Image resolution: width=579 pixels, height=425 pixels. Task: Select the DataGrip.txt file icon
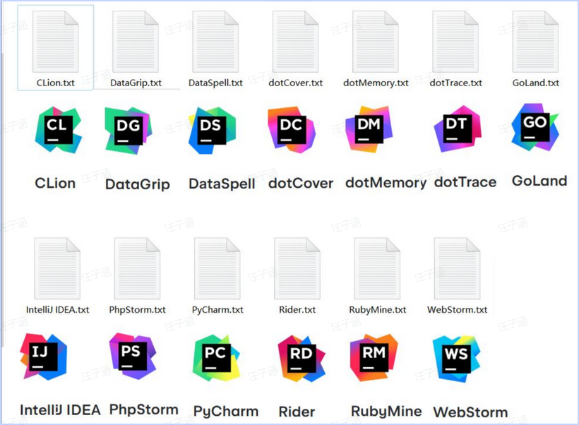136,42
